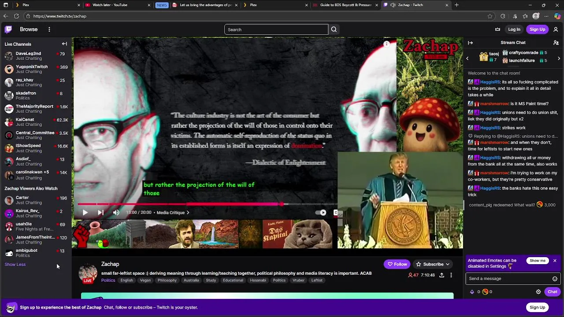Image resolution: width=564 pixels, height=317 pixels.
Task: Open KaiCenat channel in sidebar
Action: (x=36, y=122)
